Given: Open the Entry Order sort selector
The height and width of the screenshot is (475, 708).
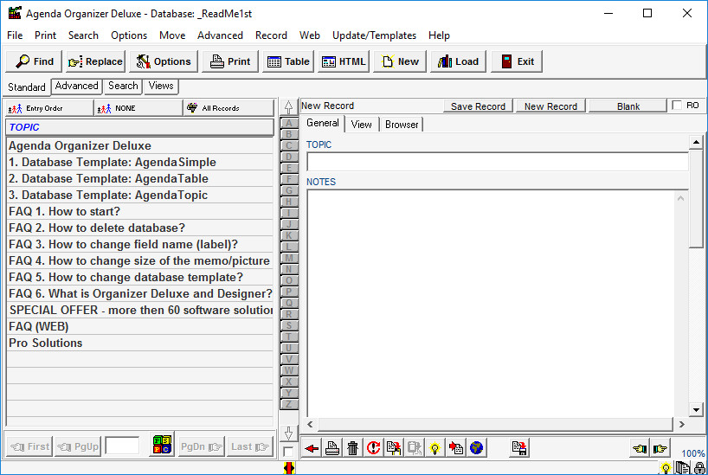Looking at the screenshot, I should [49, 108].
